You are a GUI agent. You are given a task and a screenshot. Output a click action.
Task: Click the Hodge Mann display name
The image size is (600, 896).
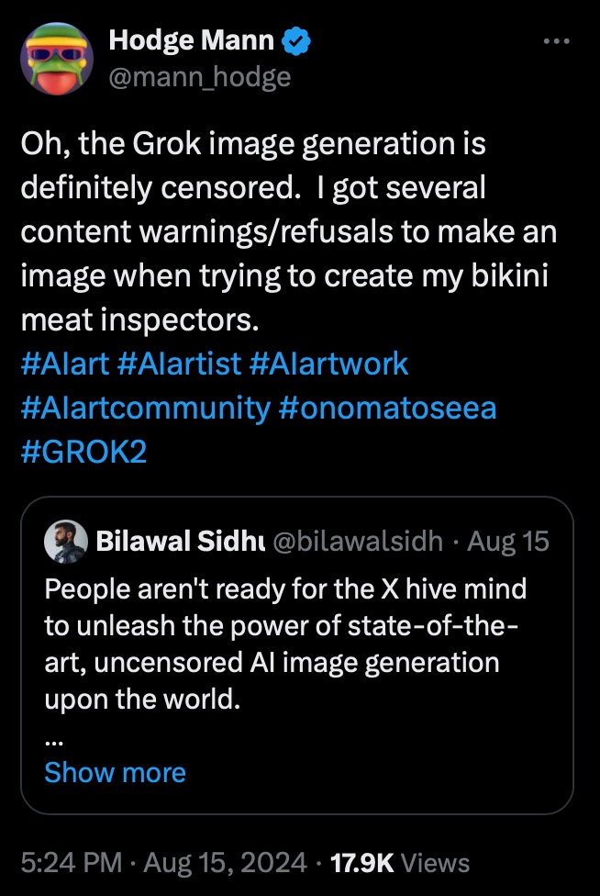[191, 41]
